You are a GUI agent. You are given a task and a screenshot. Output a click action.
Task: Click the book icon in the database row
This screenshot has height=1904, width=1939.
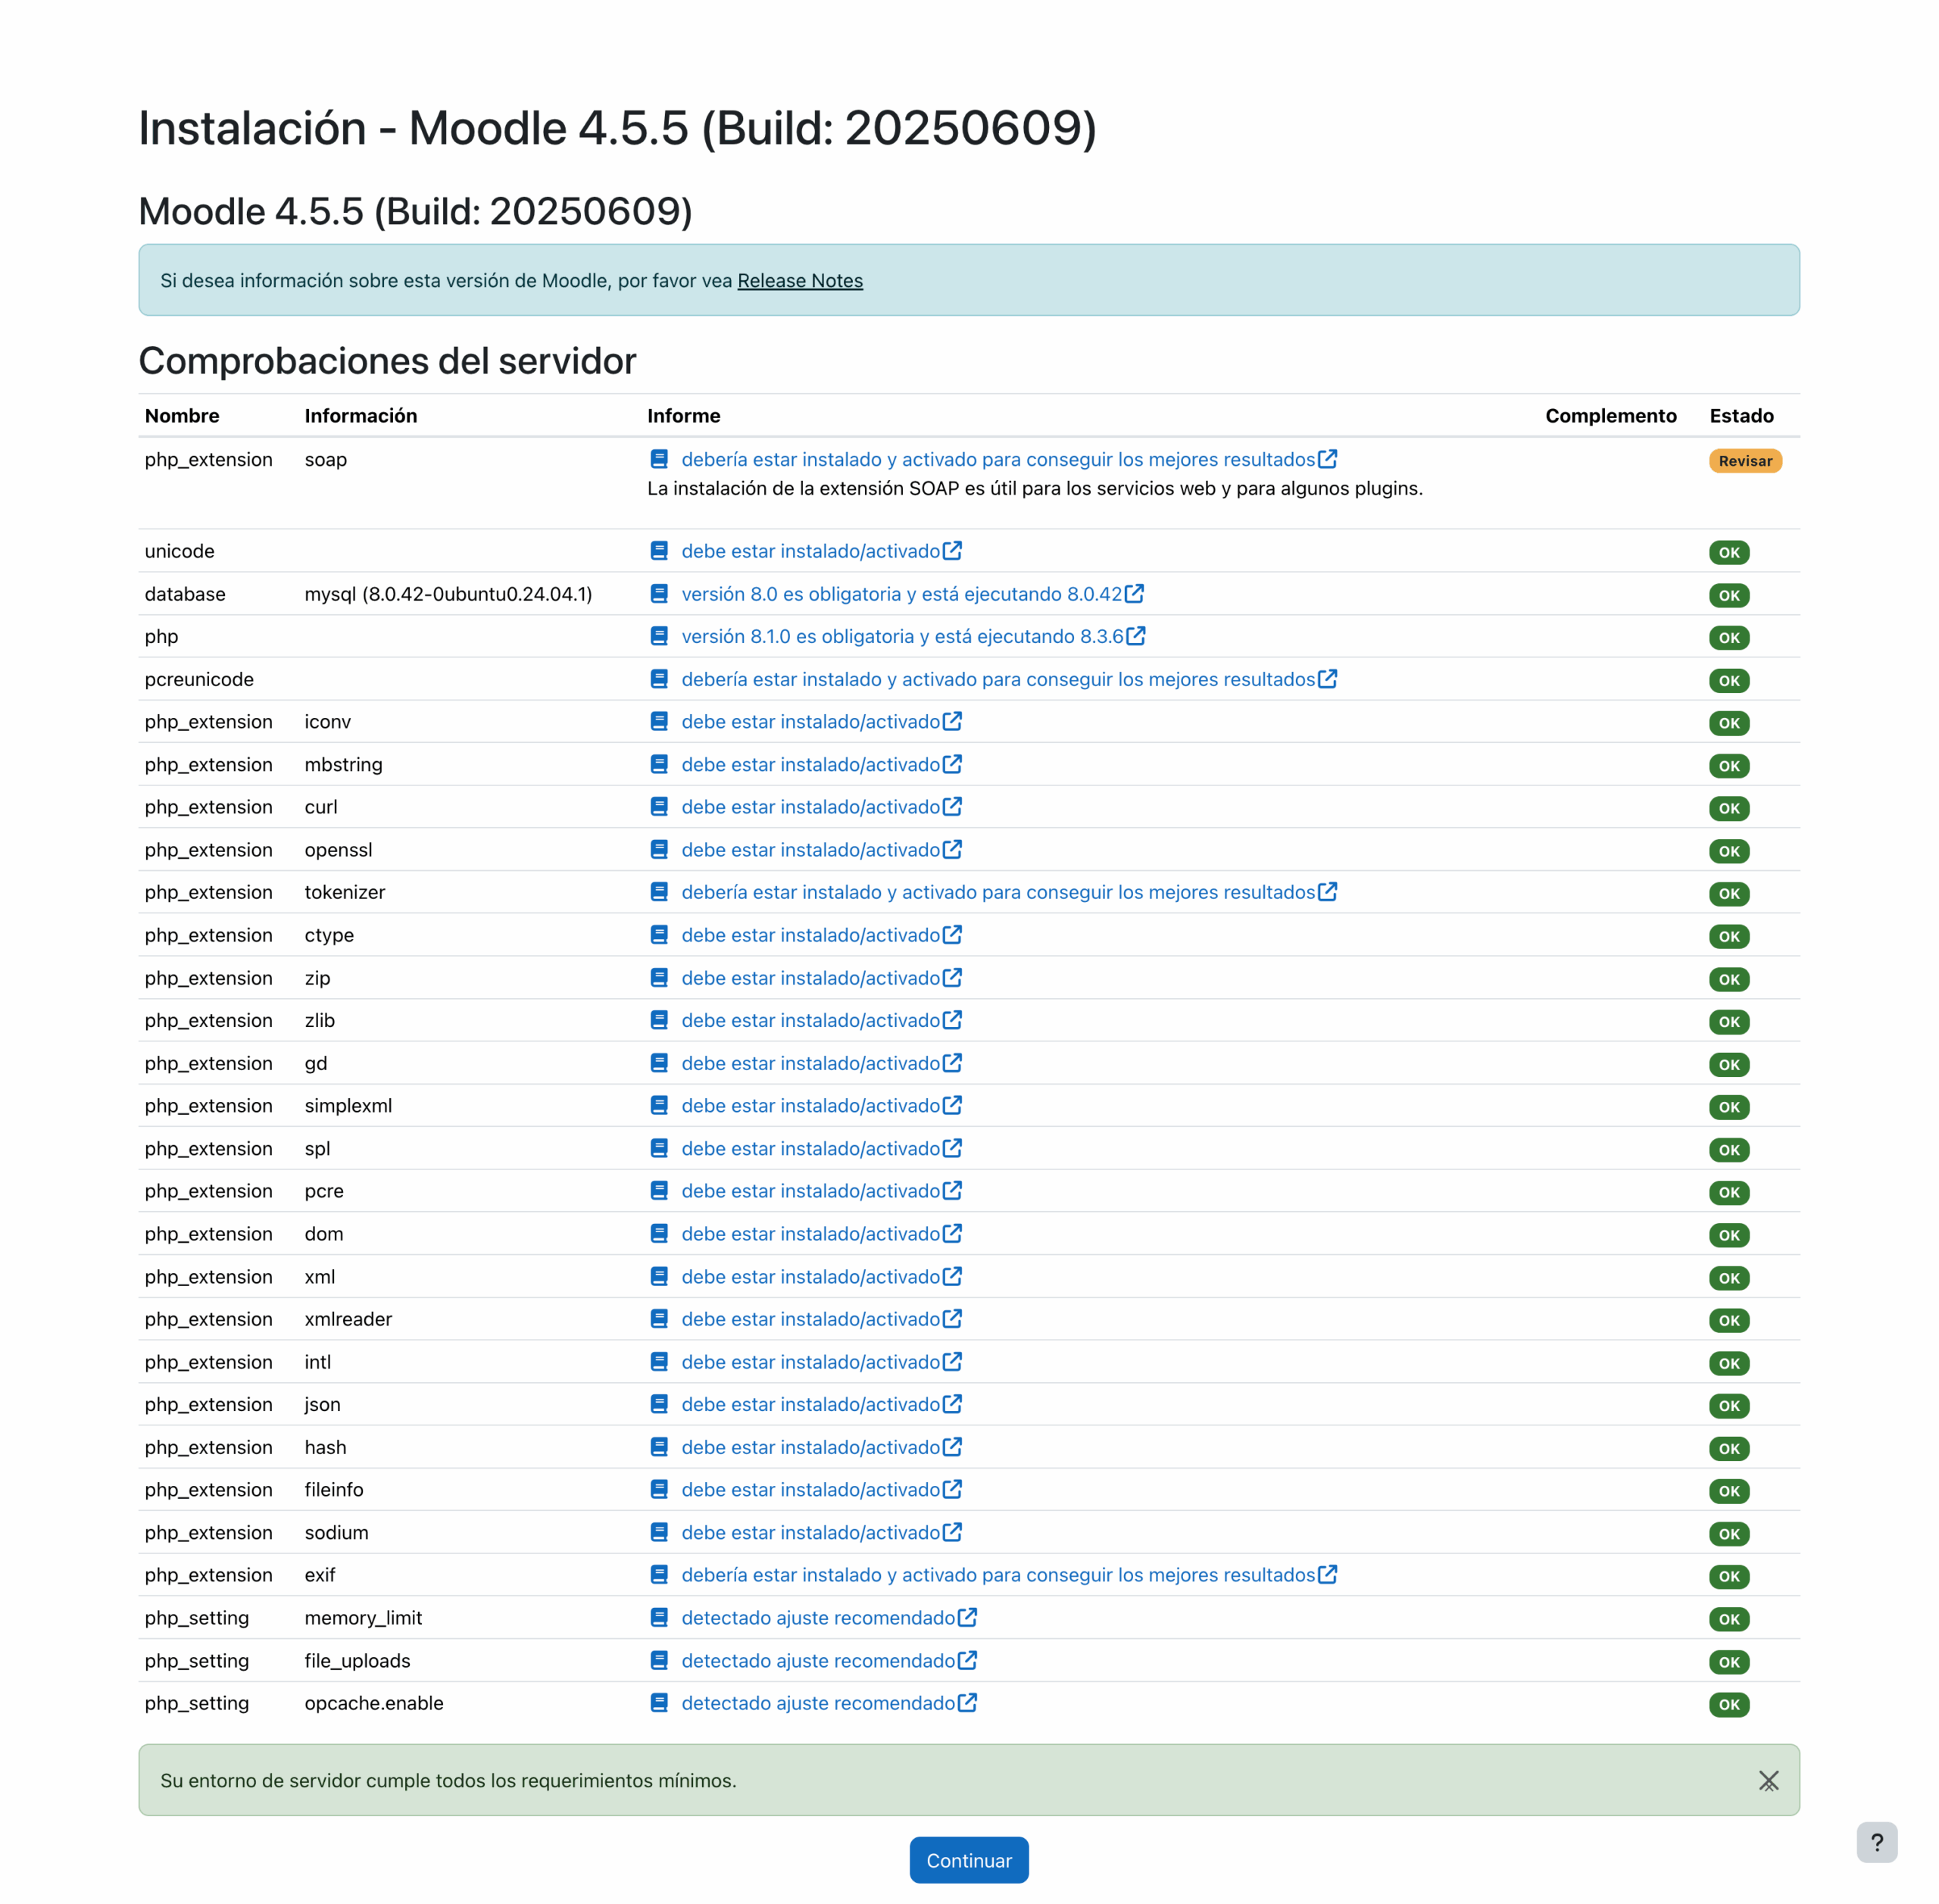pos(659,594)
